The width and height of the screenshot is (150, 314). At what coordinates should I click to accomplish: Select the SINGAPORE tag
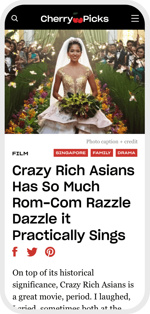point(71,153)
